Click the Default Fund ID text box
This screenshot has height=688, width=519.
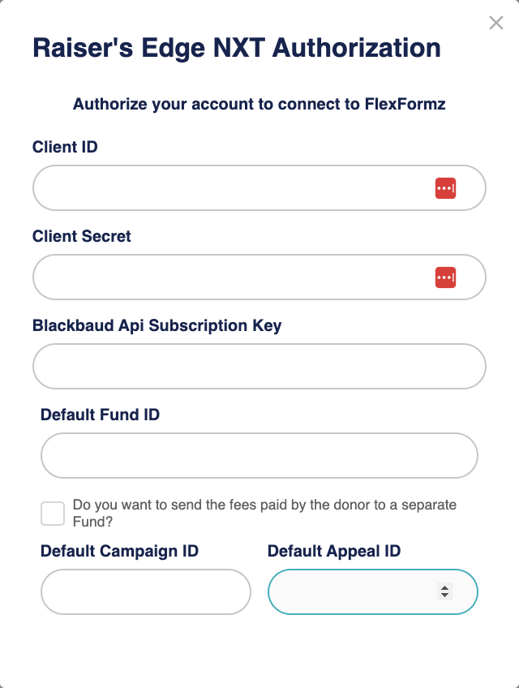click(x=259, y=456)
